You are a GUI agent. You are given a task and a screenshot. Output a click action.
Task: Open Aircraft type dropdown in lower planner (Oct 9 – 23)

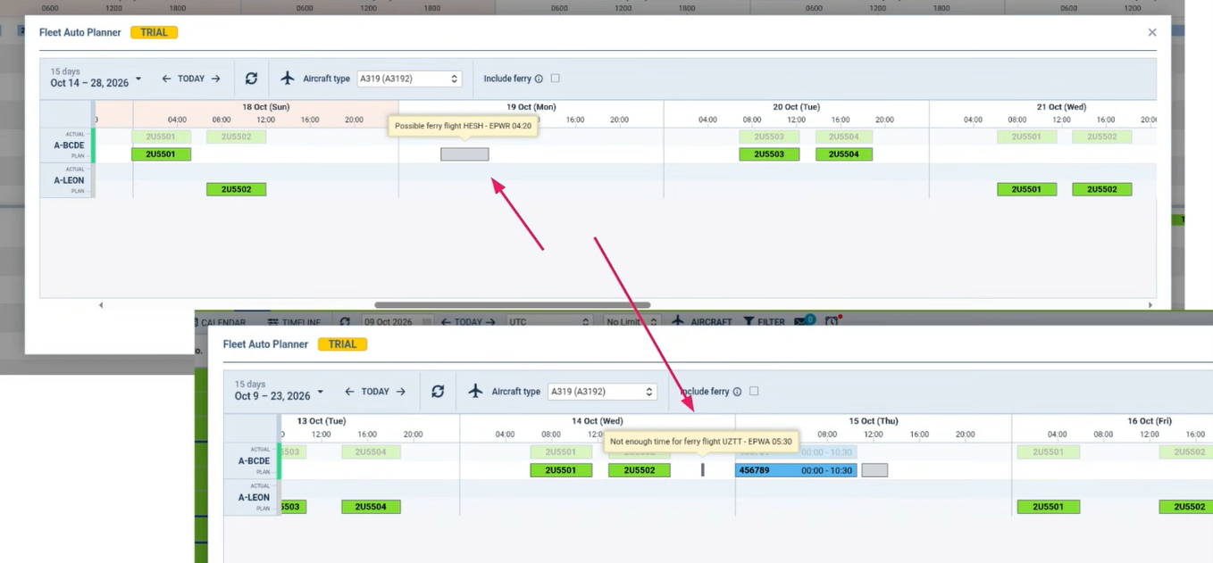pyautogui.click(x=602, y=392)
